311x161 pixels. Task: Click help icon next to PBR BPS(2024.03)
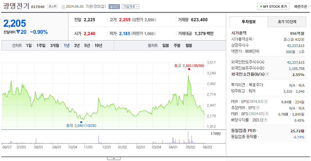[x=267, y=114]
